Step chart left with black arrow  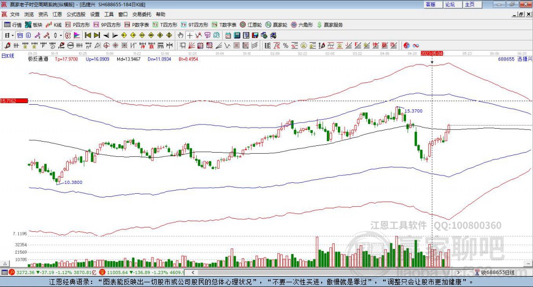(106, 35)
